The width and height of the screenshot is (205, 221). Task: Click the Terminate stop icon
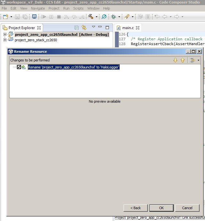[59, 17]
